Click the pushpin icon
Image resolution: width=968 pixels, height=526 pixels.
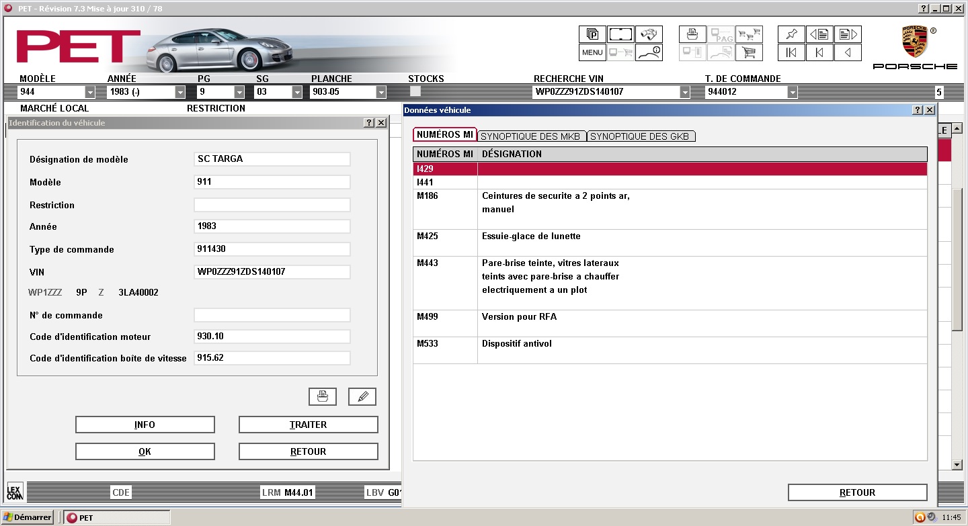coord(791,34)
